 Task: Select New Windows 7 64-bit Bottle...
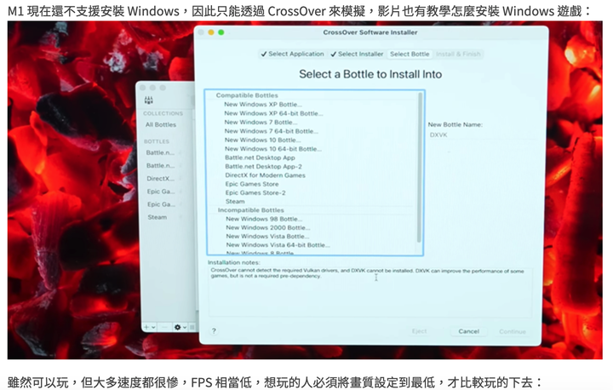coord(271,131)
